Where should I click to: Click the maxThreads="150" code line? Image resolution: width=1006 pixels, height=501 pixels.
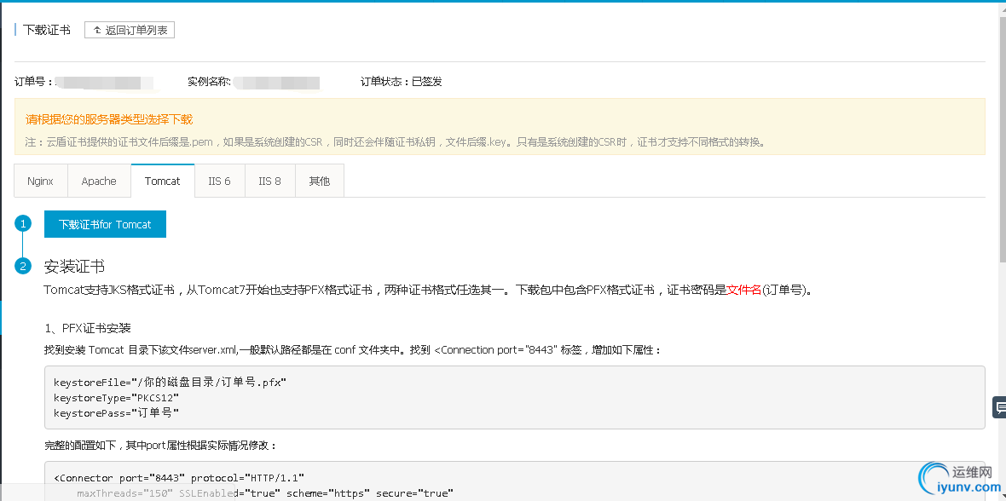(265, 493)
